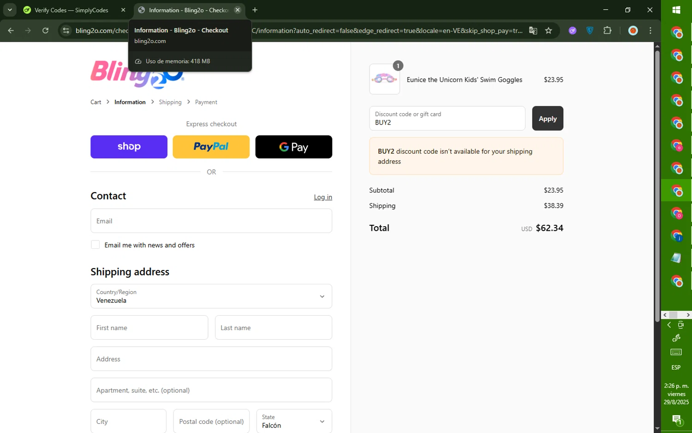The width and height of the screenshot is (692, 433).
Task: Close the Verify Codes — SimplyCodes tab
Action: click(123, 10)
